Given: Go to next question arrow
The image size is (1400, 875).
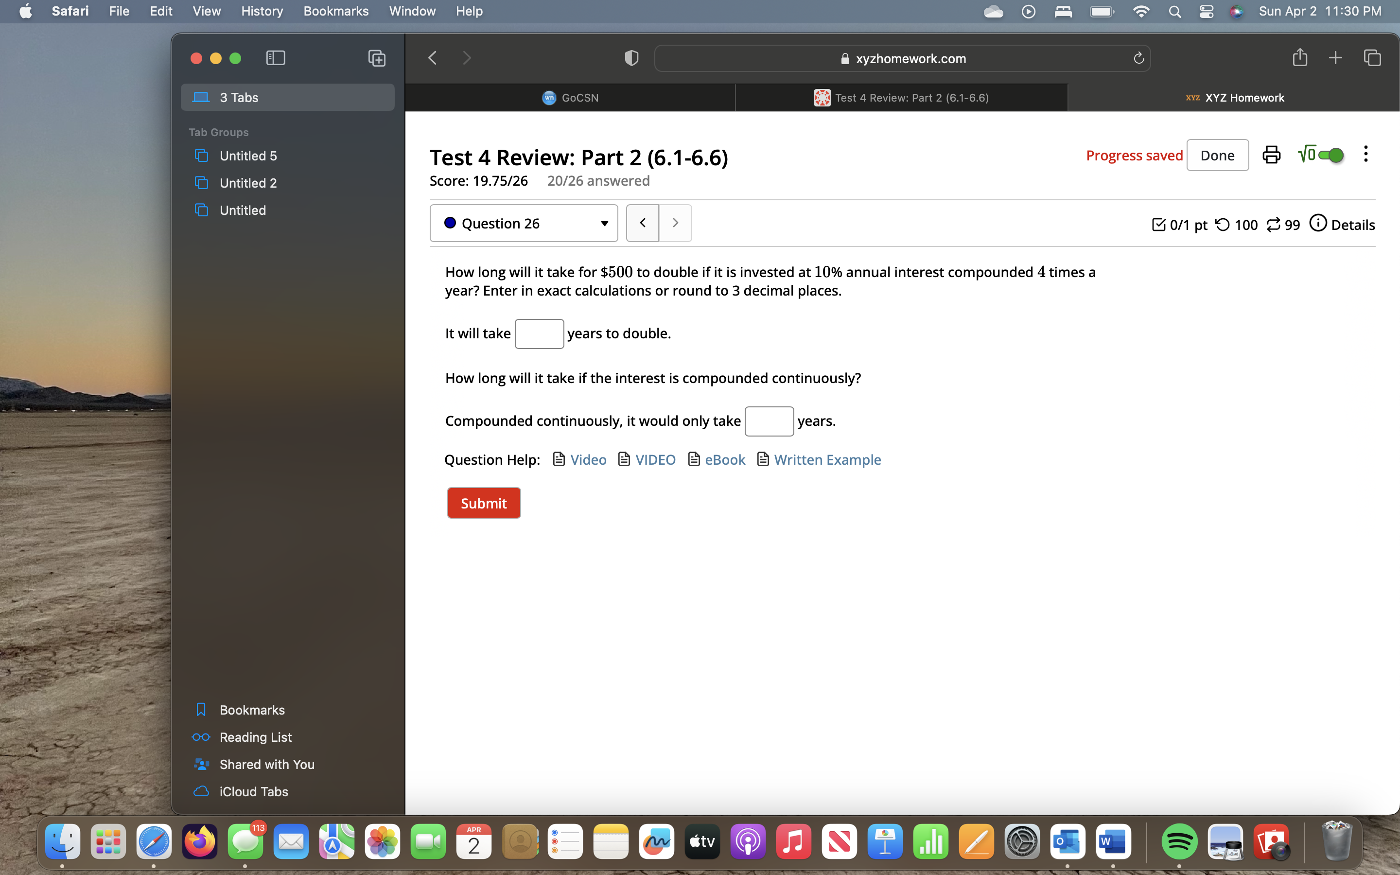Looking at the screenshot, I should coord(675,223).
